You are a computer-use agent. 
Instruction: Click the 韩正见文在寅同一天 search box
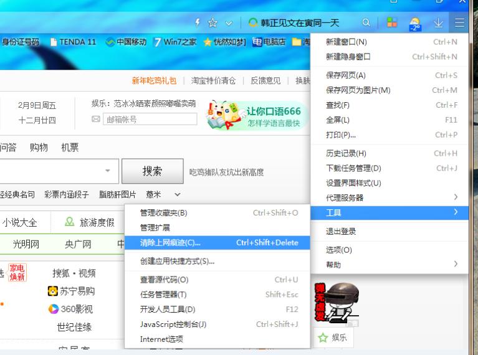[300, 22]
